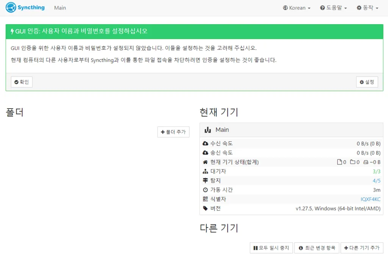Click the discovery signpost icon

[205, 181]
